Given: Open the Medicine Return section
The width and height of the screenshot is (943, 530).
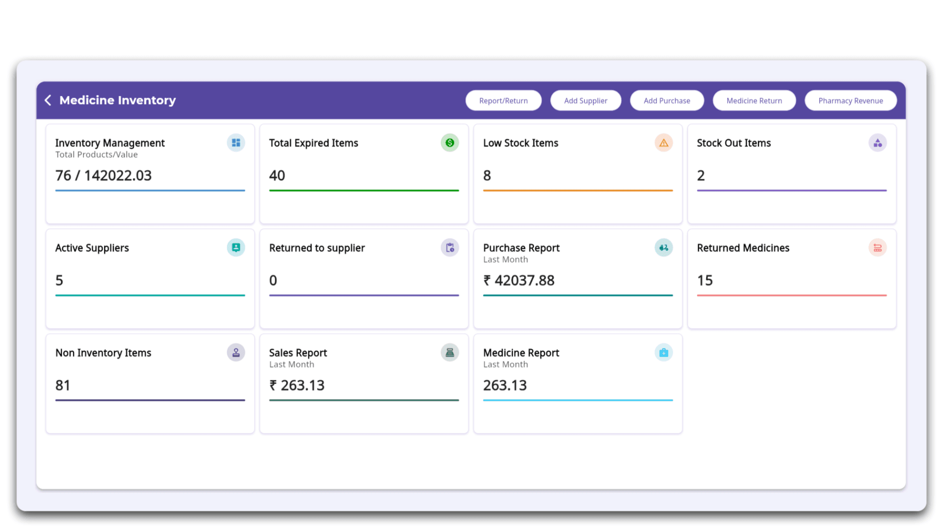Looking at the screenshot, I should point(754,101).
